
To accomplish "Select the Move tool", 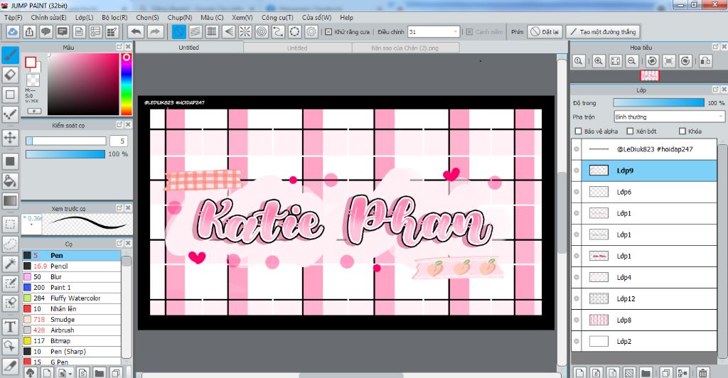I will pos(10,138).
